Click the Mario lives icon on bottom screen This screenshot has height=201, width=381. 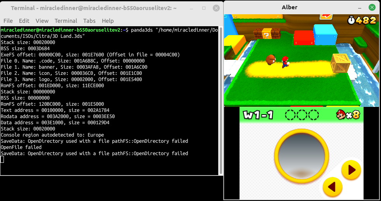(x=341, y=115)
